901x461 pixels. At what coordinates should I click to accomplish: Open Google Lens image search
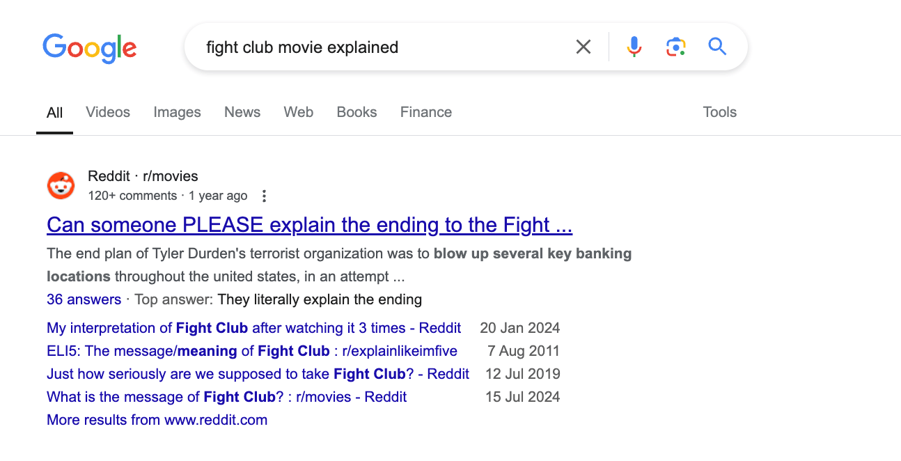point(675,47)
